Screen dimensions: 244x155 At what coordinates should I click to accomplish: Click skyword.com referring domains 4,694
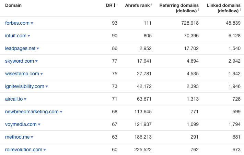pos(193,61)
